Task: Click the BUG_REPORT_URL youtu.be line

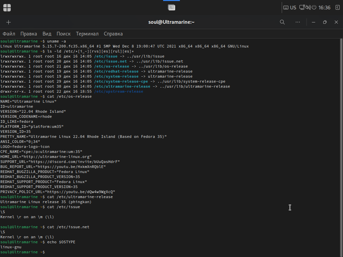Action: click(53, 167)
